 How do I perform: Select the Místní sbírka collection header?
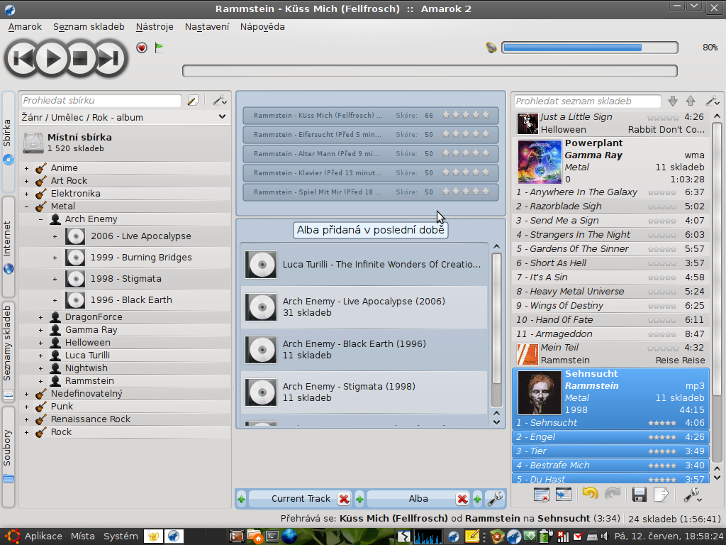coord(125,142)
